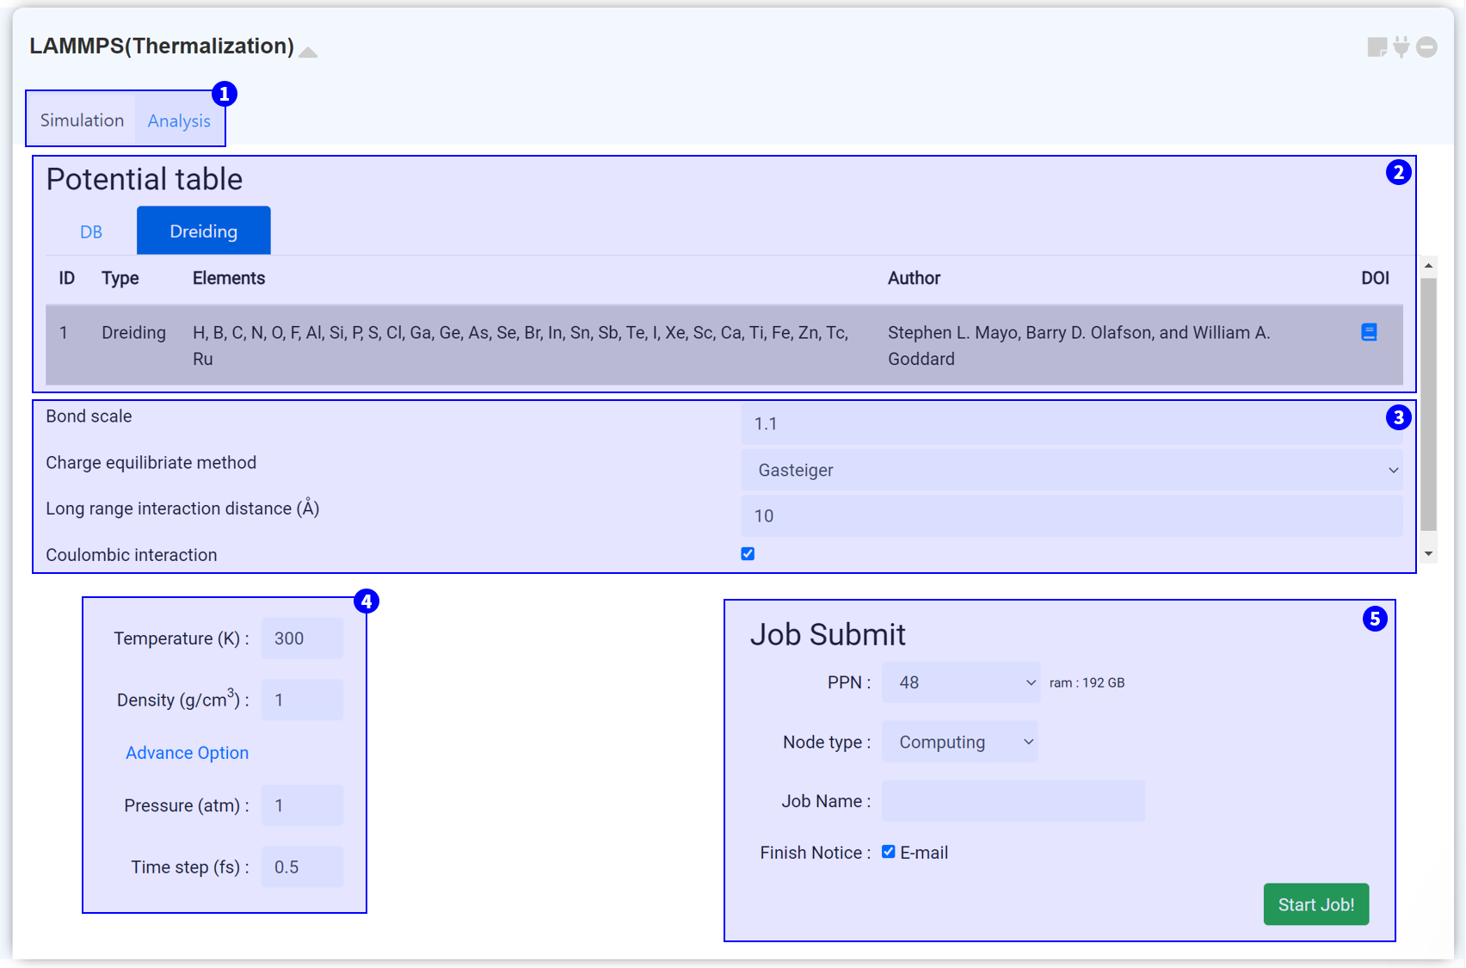Open the Advance Option link
This screenshot has height=968, width=1466.
point(187,753)
